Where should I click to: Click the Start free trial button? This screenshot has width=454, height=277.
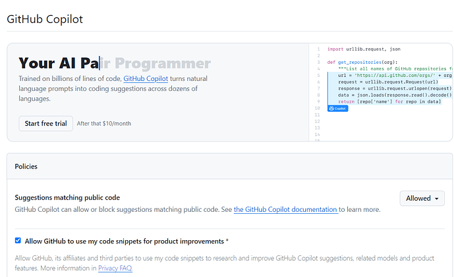point(45,124)
